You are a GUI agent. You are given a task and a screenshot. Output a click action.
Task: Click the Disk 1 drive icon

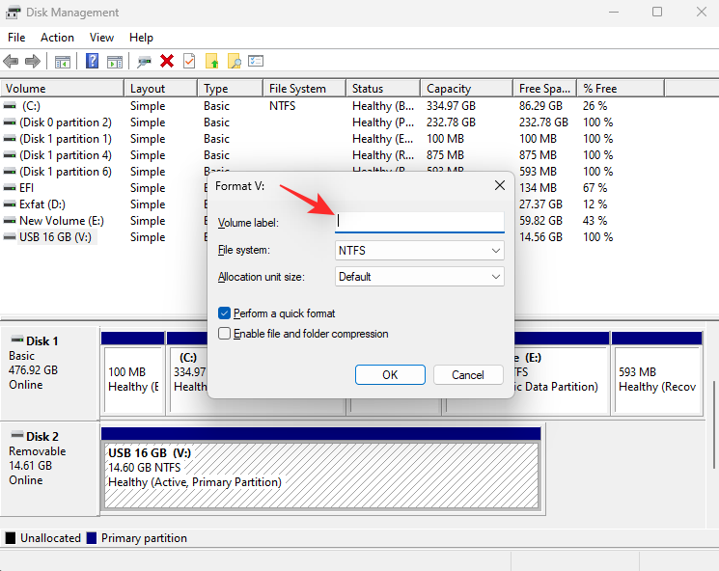17,340
